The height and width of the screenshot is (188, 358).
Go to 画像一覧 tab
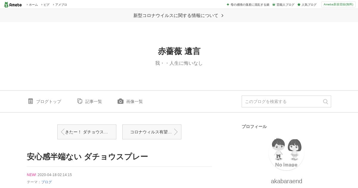click(x=135, y=101)
